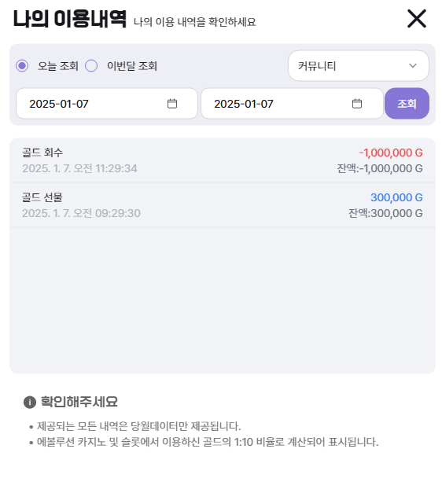Screen dimensions: 442x493
Task: Click the info icon beside 확인해주세요
Action: [30, 402]
